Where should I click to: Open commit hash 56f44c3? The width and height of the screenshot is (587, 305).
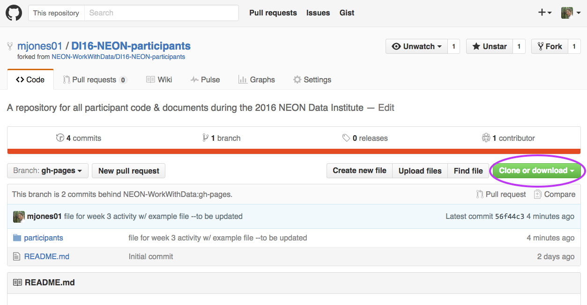[510, 217]
